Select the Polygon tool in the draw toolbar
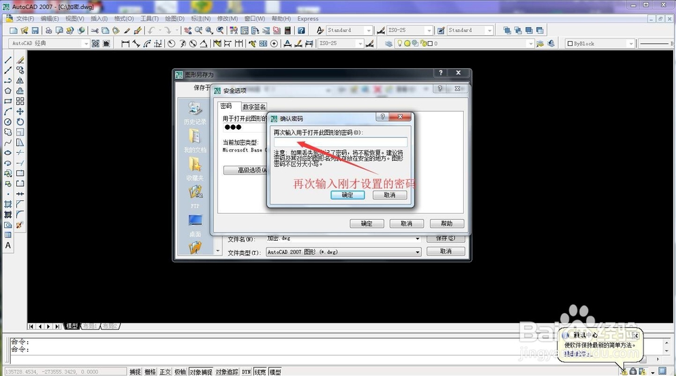676x376 pixels. click(x=7, y=91)
